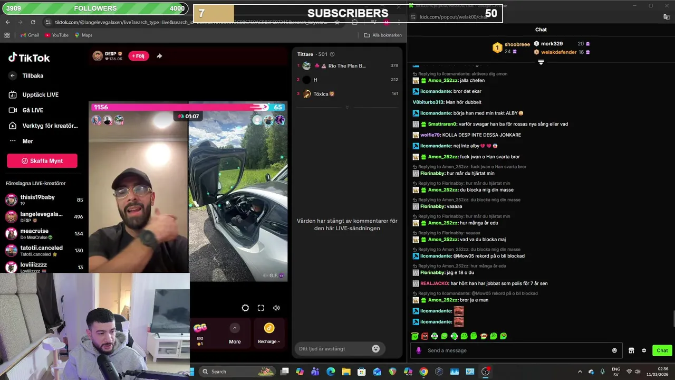This screenshot has height=380, width=675.
Task: Open Alla bokmärken folder
Action: 383,35
